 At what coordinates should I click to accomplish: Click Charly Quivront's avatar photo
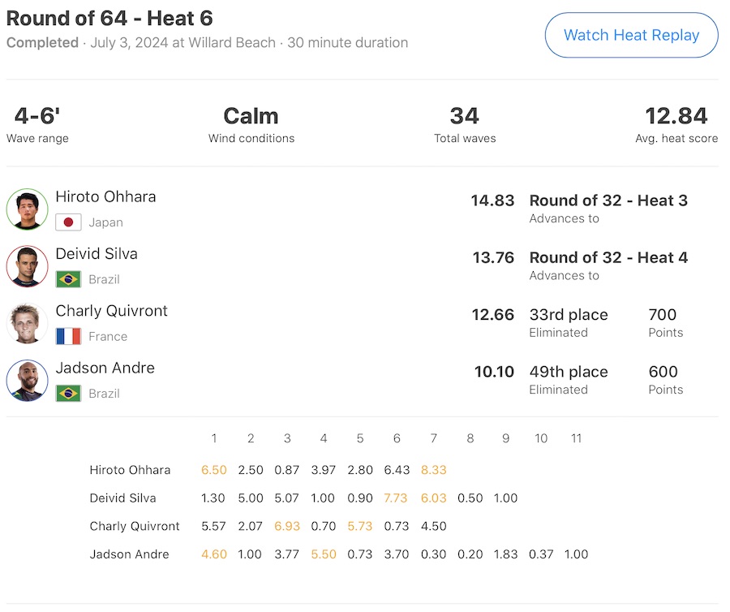(x=27, y=323)
